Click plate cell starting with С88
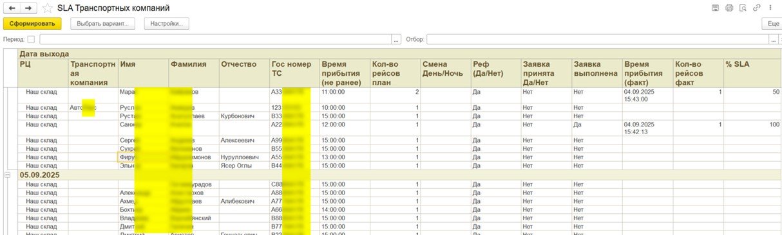Screen dimensions: 782x235 tap(294, 184)
